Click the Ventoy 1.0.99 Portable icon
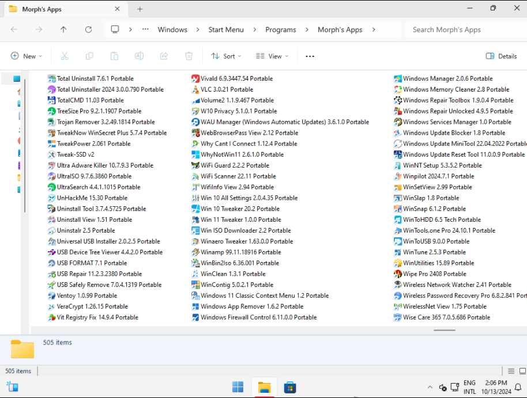 click(51, 295)
